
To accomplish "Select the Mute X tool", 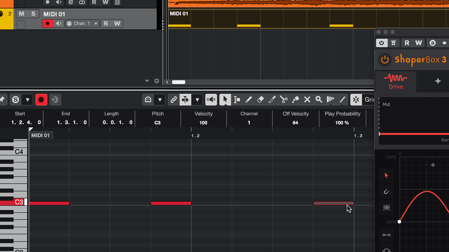I will pos(307,100).
